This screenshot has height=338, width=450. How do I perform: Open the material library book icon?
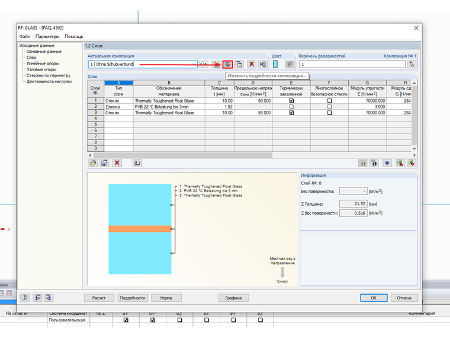tap(137, 163)
